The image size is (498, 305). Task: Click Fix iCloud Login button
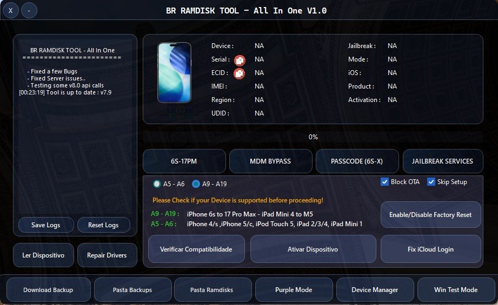pyautogui.click(x=430, y=249)
